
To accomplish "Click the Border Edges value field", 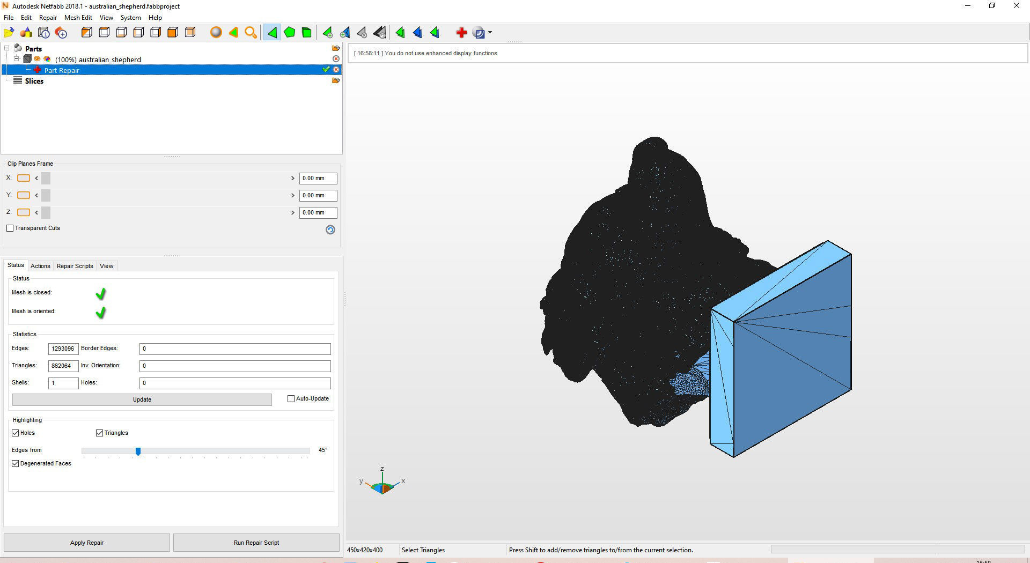I will (x=235, y=349).
